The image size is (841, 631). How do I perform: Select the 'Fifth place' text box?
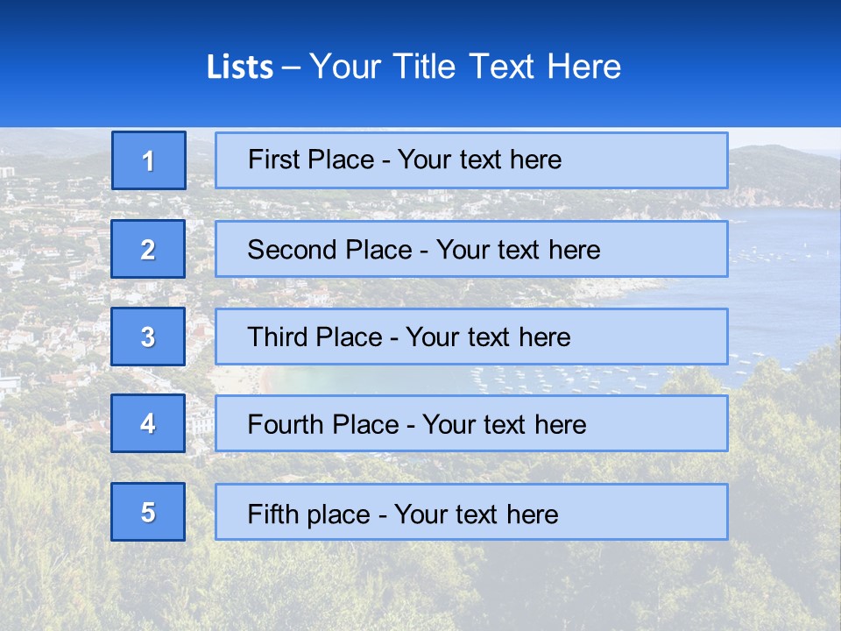[471, 512]
